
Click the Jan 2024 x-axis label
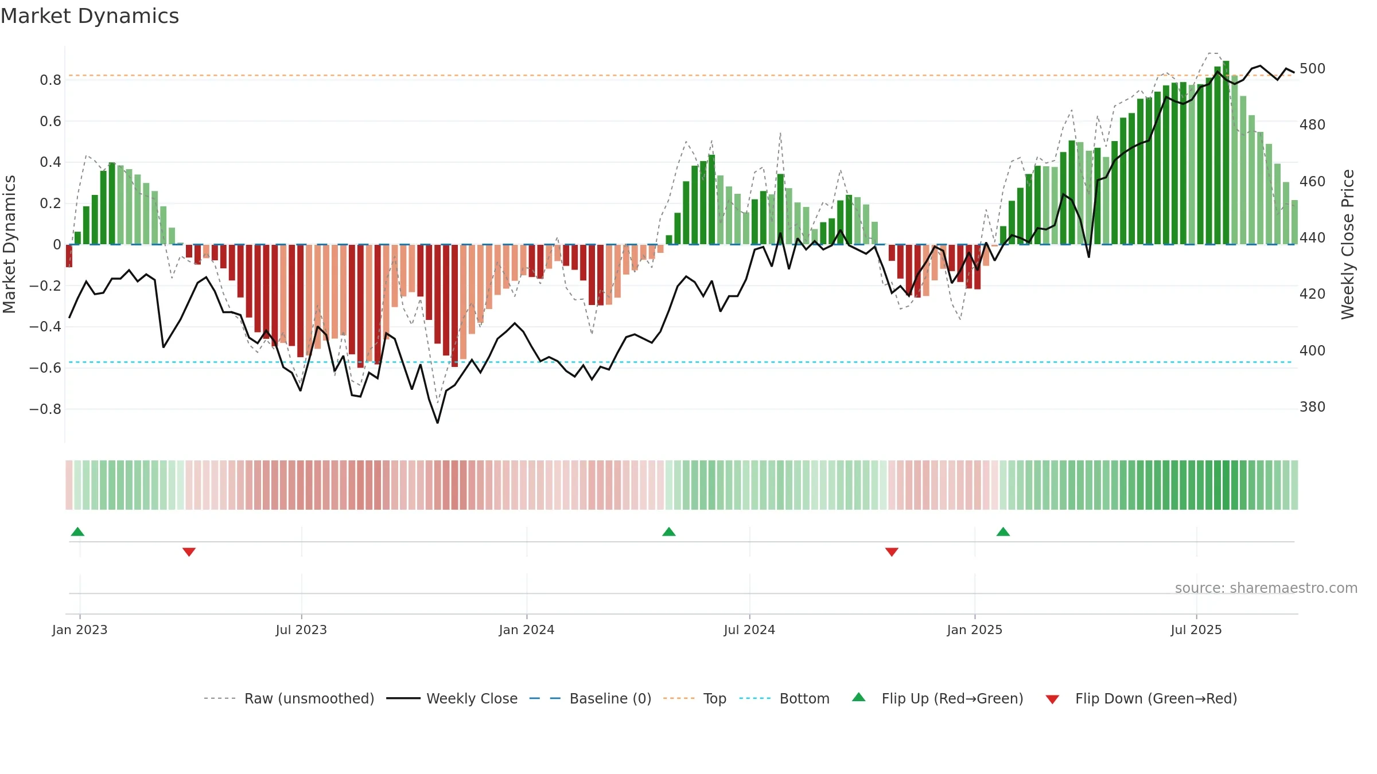click(x=527, y=630)
